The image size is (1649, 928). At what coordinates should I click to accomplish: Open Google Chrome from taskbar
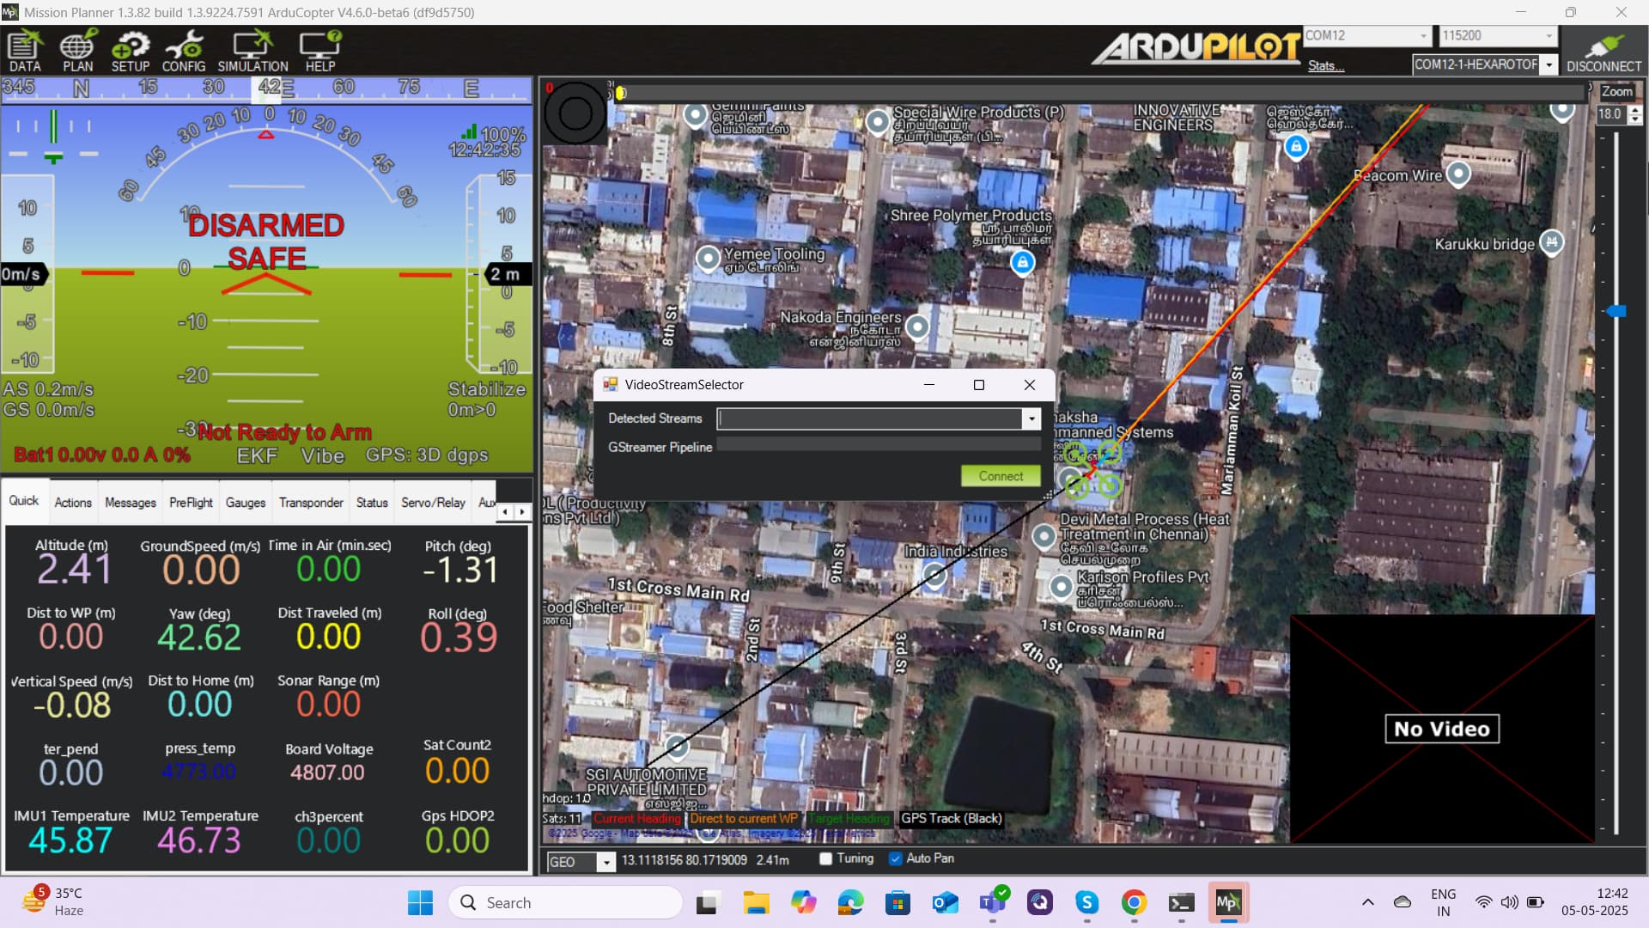[x=1134, y=902]
